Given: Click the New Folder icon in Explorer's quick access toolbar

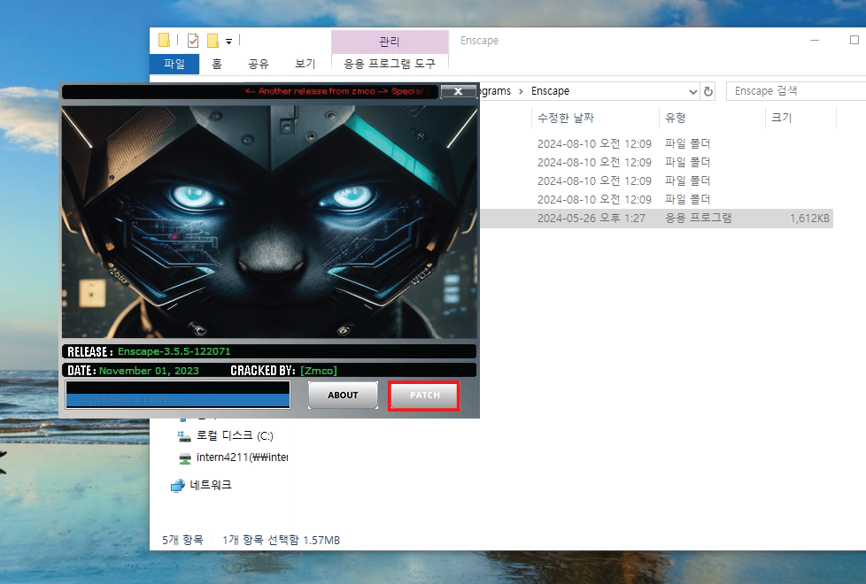Looking at the screenshot, I should tap(213, 41).
